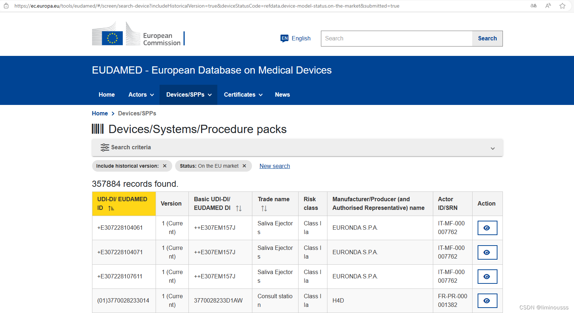The width and height of the screenshot is (574, 313).
Task: Open the News menu item
Action: pos(282,95)
